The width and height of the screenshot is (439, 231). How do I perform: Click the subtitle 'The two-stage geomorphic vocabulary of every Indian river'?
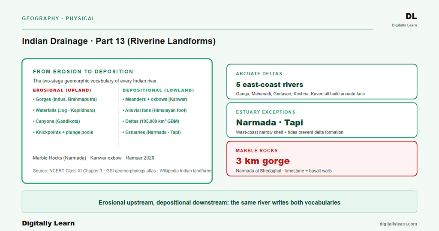click(x=95, y=81)
